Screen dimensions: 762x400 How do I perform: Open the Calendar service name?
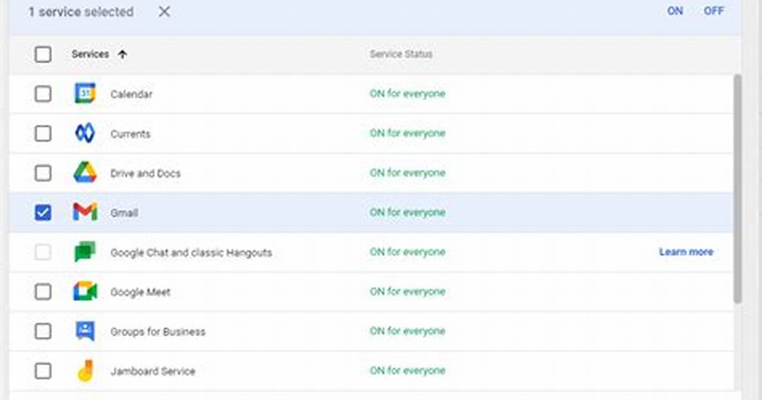click(131, 94)
